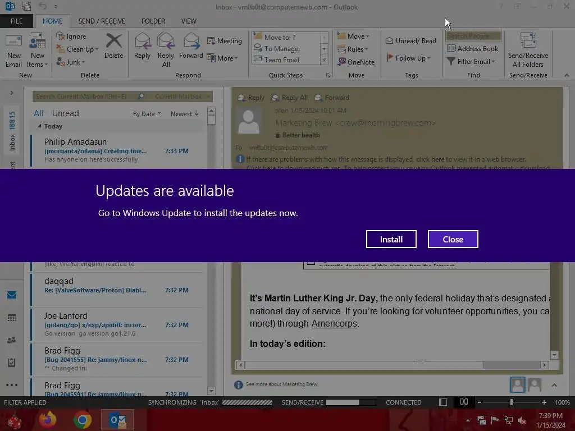Click Send/Receive All Folders
The image size is (575, 431).
(528, 51)
